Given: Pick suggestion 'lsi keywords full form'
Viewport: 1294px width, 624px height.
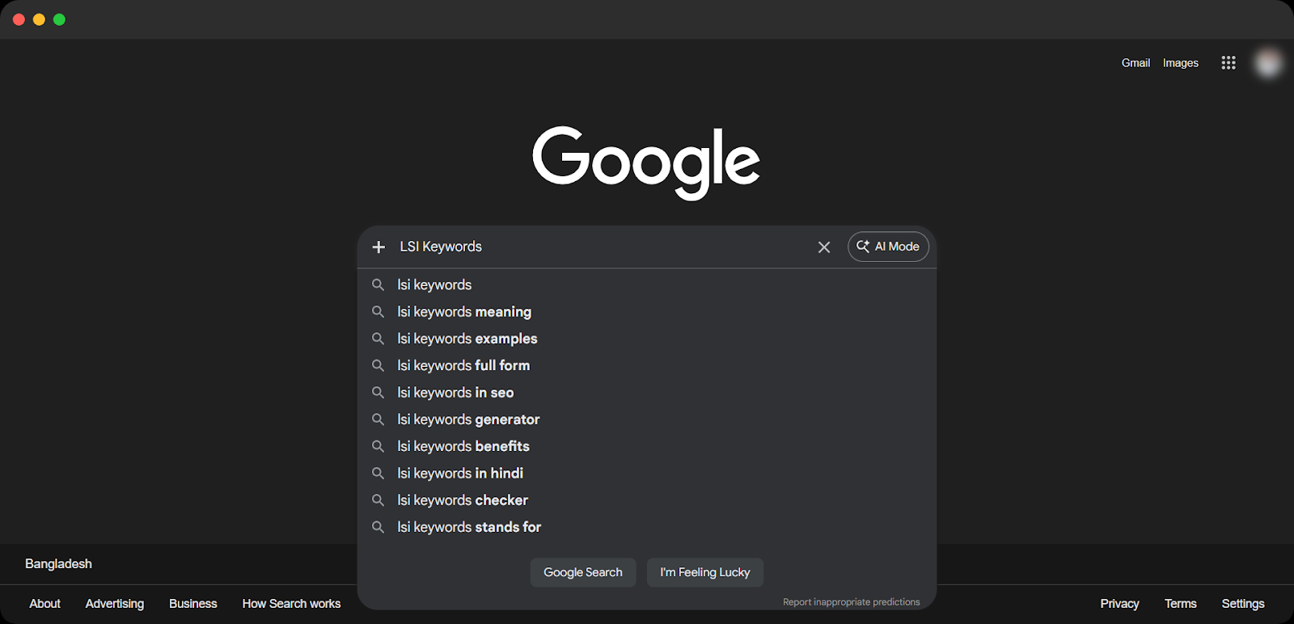Looking at the screenshot, I should tap(647, 365).
